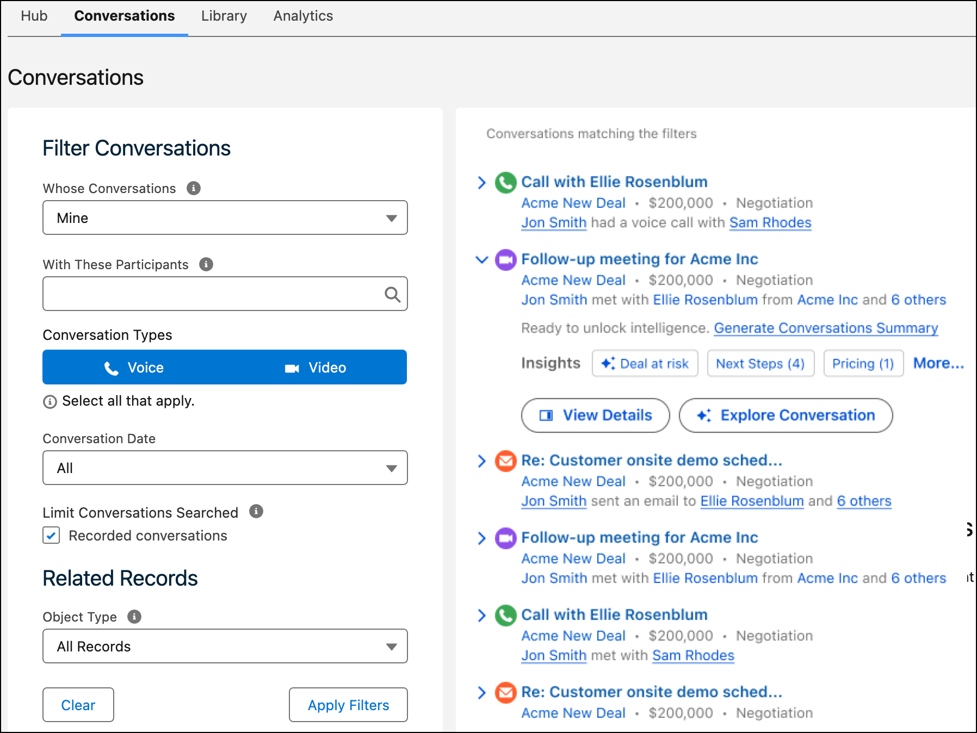Toggle the Video conversation type
This screenshot has height=733, width=977.
pos(316,367)
